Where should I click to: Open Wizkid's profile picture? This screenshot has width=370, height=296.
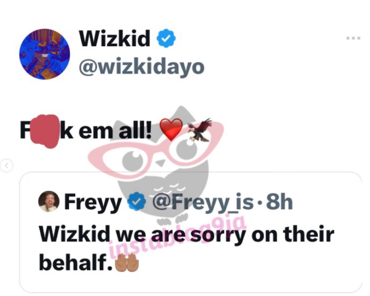(x=45, y=54)
